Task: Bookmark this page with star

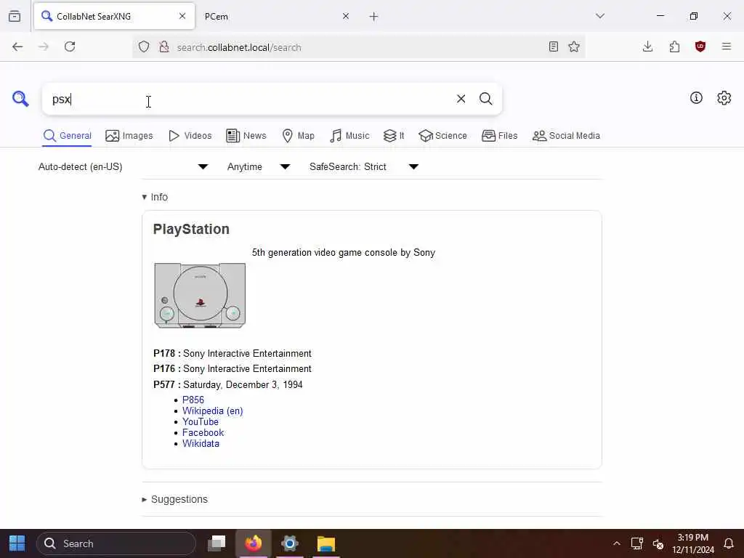Action: point(574,46)
